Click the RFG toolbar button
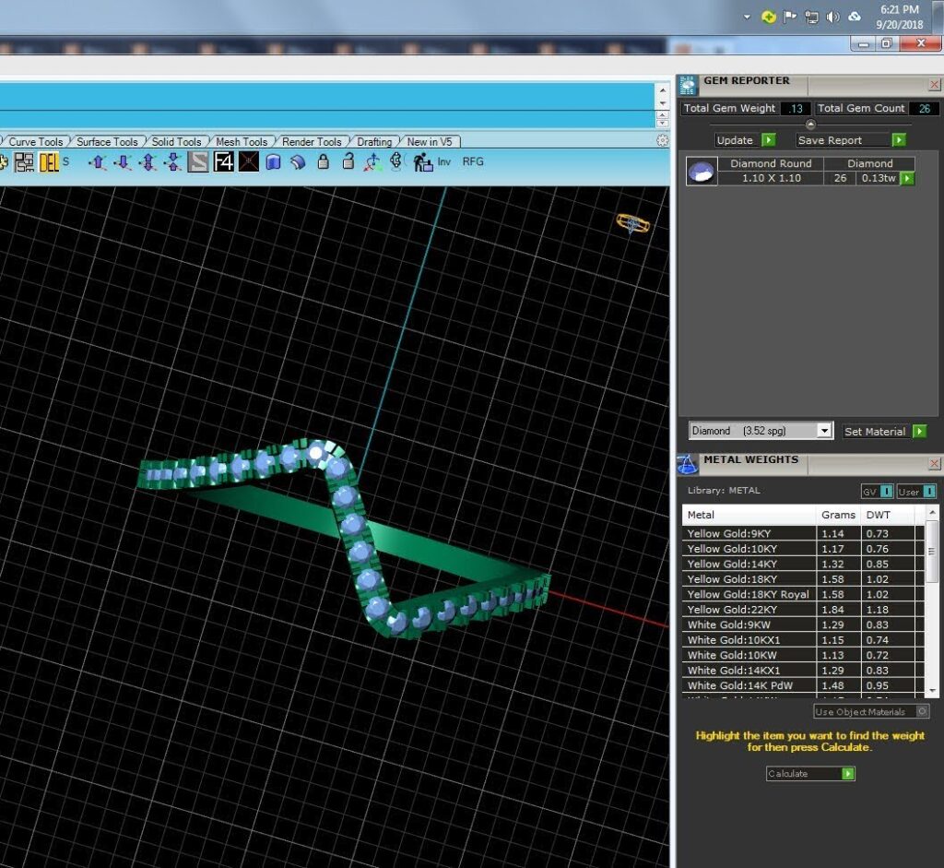944x868 pixels. 473,161
